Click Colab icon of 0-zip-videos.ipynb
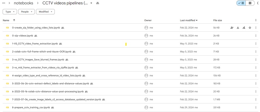The image size is (260, 112). point(7,36)
